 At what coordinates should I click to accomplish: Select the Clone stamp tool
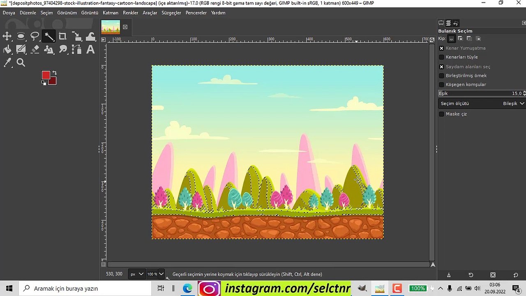(48, 50)
